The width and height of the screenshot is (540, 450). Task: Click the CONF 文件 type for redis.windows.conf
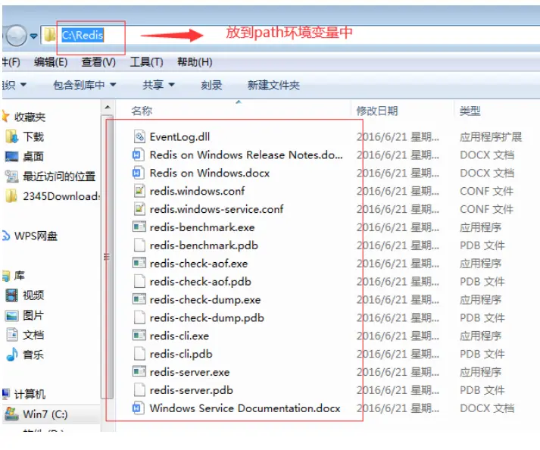(x=486, y=191)
